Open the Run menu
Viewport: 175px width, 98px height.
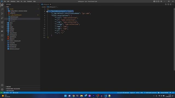click(x=25, y=1)
